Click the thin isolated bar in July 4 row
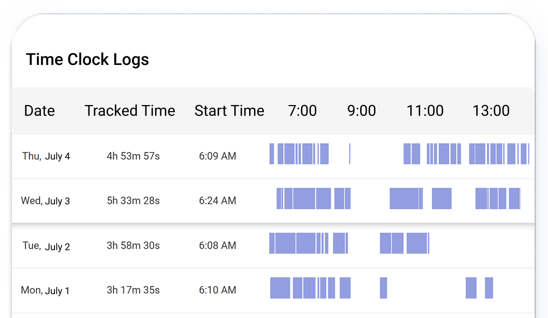 350,154
